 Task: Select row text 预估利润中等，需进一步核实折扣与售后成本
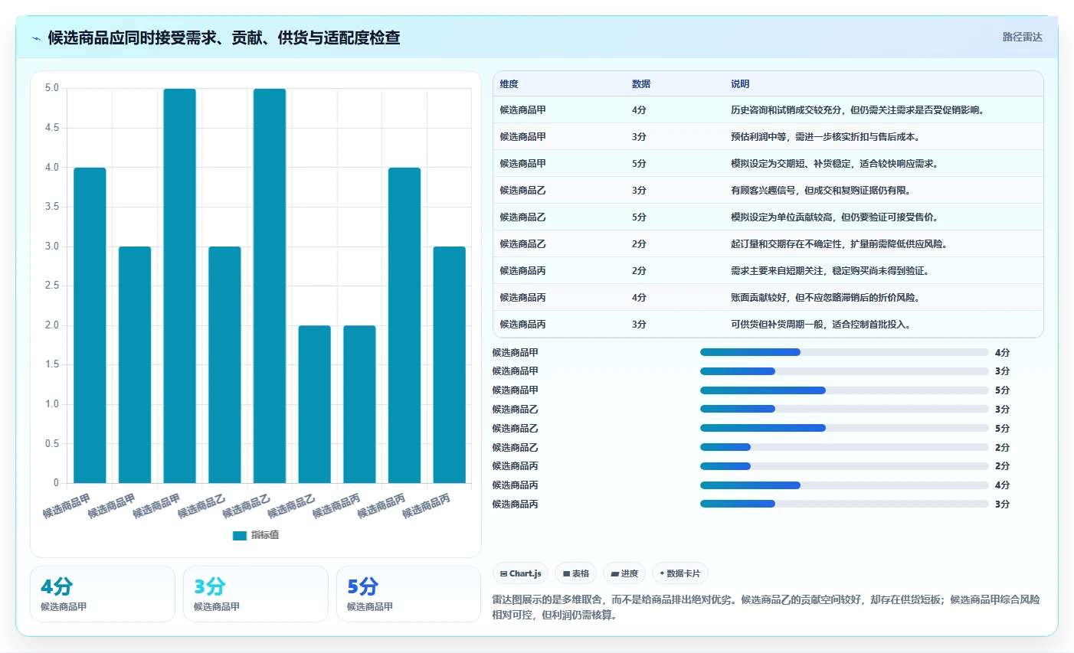pyautogui.click(x=825, y=137)
